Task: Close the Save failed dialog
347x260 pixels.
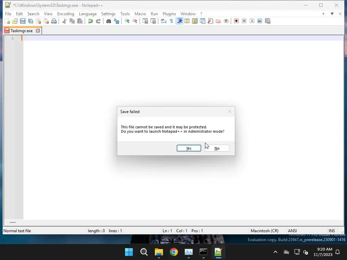Action: (x=230, y=112)
